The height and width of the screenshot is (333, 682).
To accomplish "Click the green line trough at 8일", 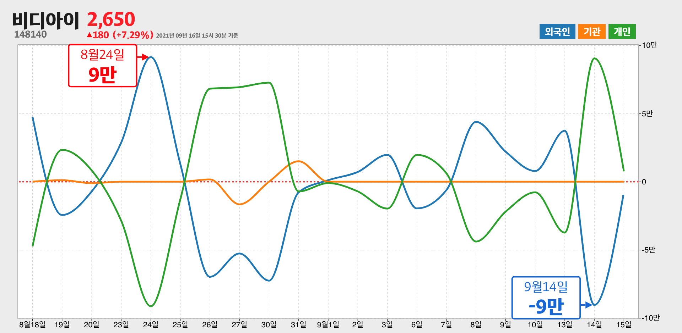I will coord(476,242).
